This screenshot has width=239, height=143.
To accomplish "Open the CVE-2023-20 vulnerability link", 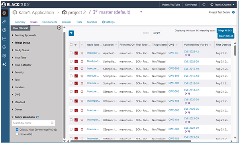I will 192,62.
